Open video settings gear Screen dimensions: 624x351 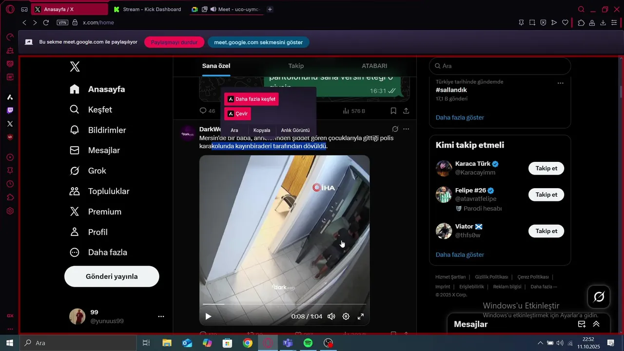(346, 316)
